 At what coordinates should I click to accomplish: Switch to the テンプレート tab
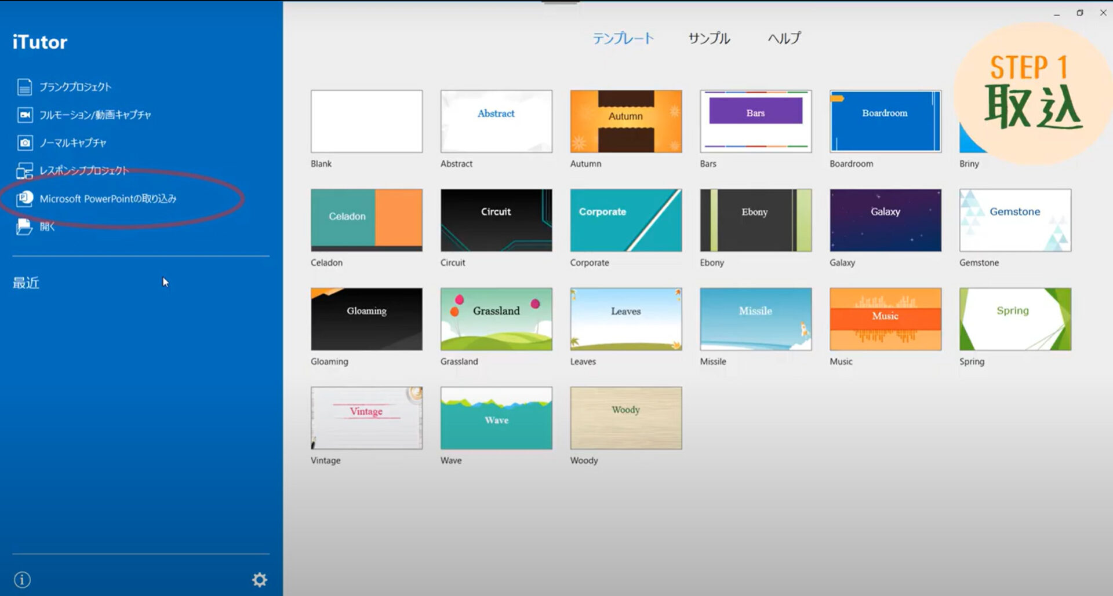tap(623, 38)
